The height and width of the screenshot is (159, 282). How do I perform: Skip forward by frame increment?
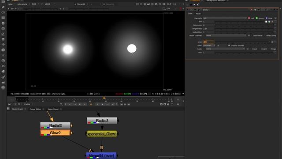tap(129, 104)
